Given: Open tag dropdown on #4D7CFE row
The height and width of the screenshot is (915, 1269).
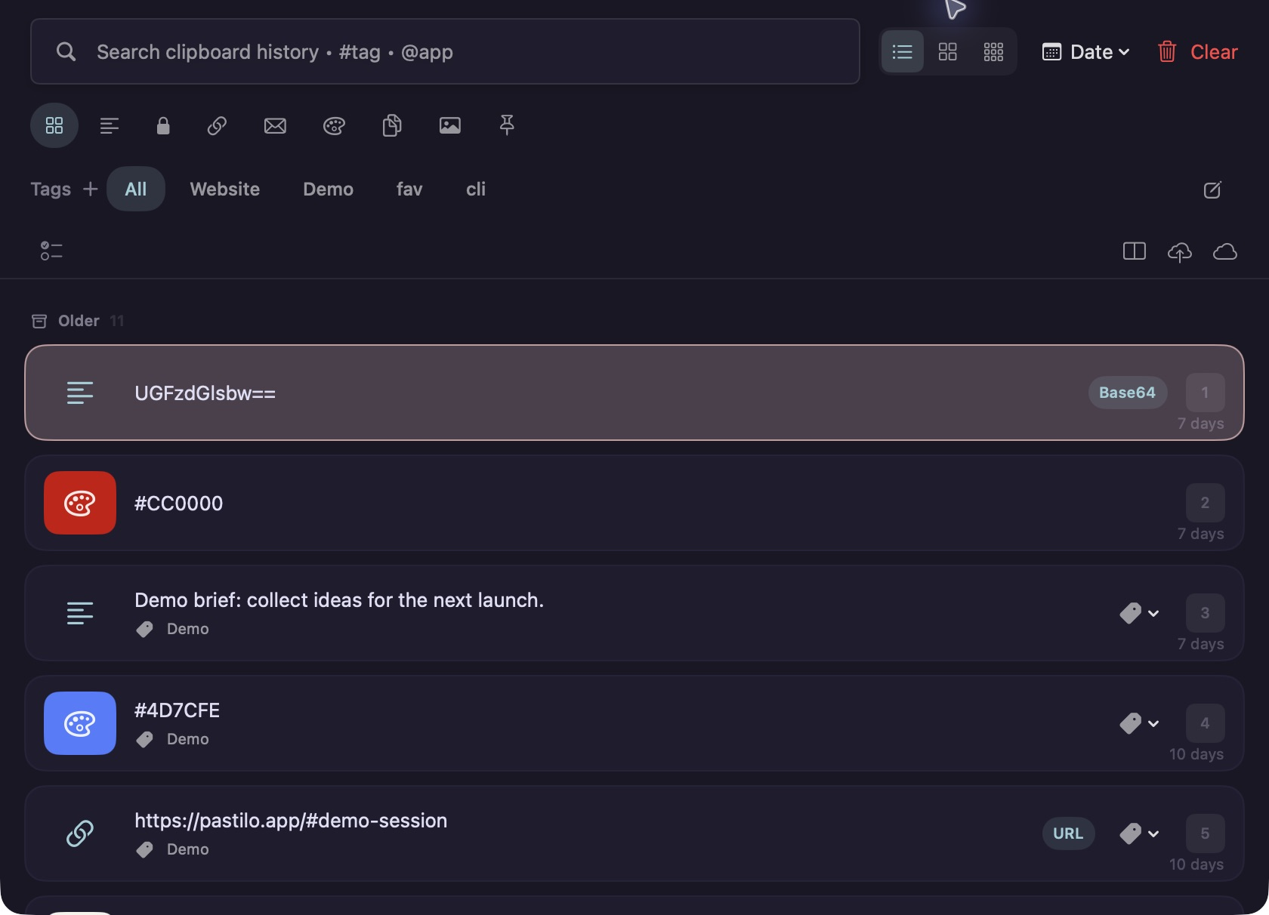Looking at the screenshot, I should (1140, 723).
